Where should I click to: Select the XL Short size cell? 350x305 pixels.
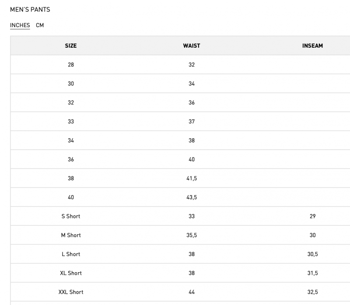pyautogui.click(x=71, y=273)
